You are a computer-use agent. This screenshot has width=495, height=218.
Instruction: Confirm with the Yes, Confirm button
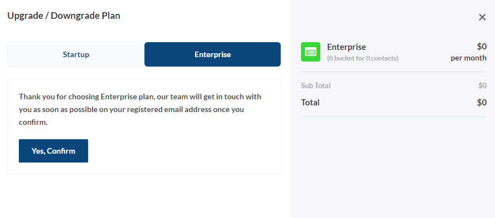click(53, 151)
